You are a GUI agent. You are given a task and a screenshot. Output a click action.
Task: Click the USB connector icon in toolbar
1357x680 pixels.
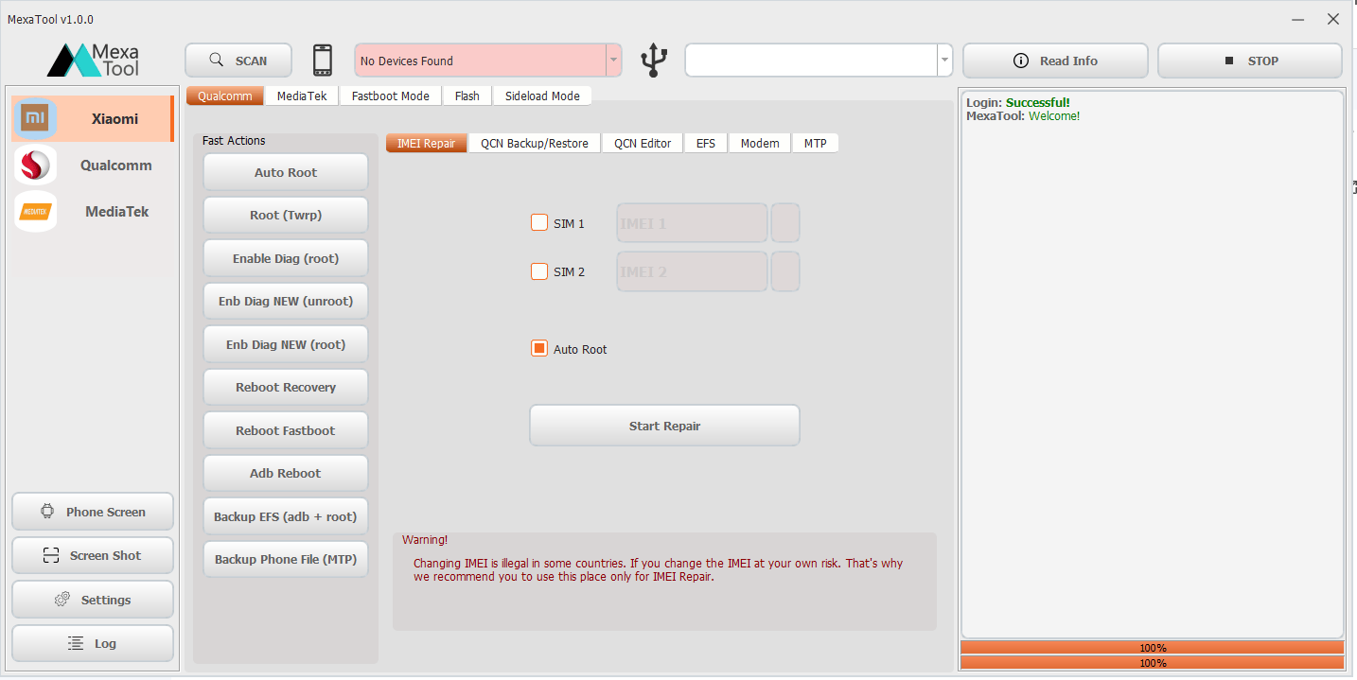point(653,60)
